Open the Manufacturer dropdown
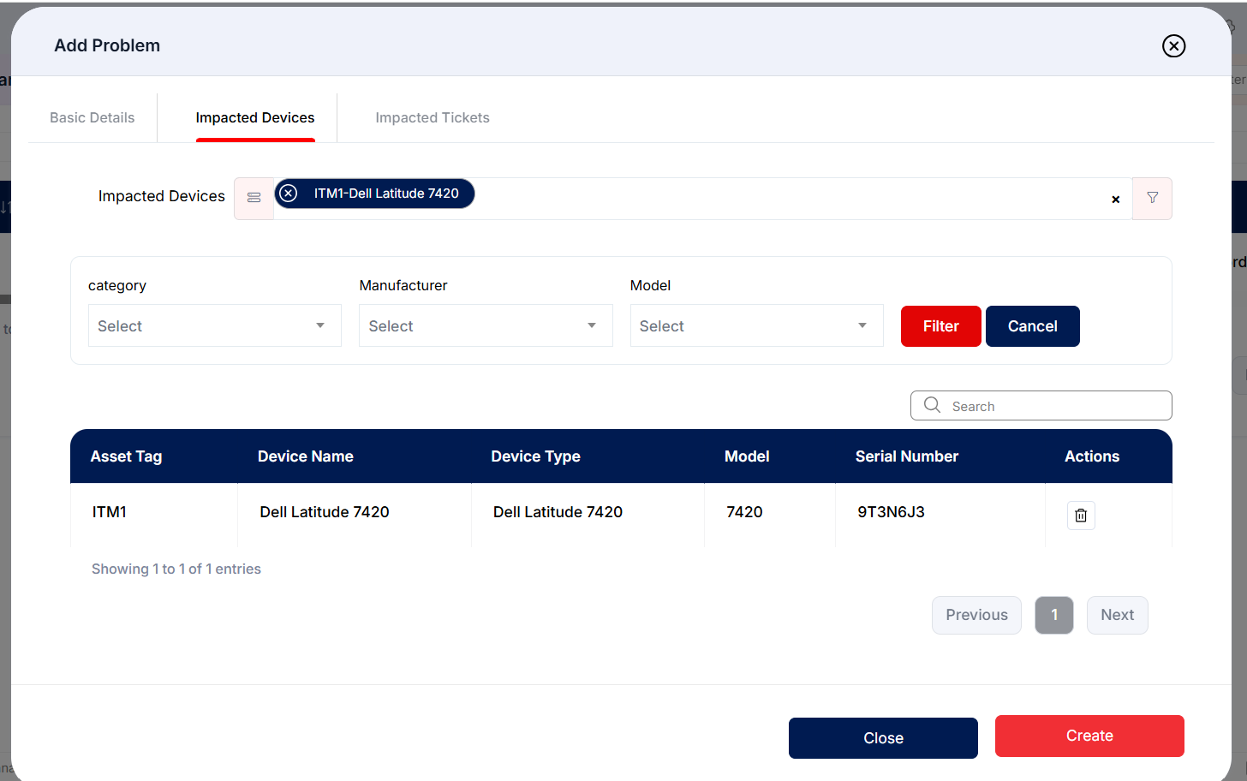The height and width of the screenshot is (781, 1247). pos(486,325)
